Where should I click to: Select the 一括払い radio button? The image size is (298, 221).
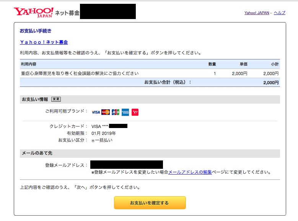(93, 141)
